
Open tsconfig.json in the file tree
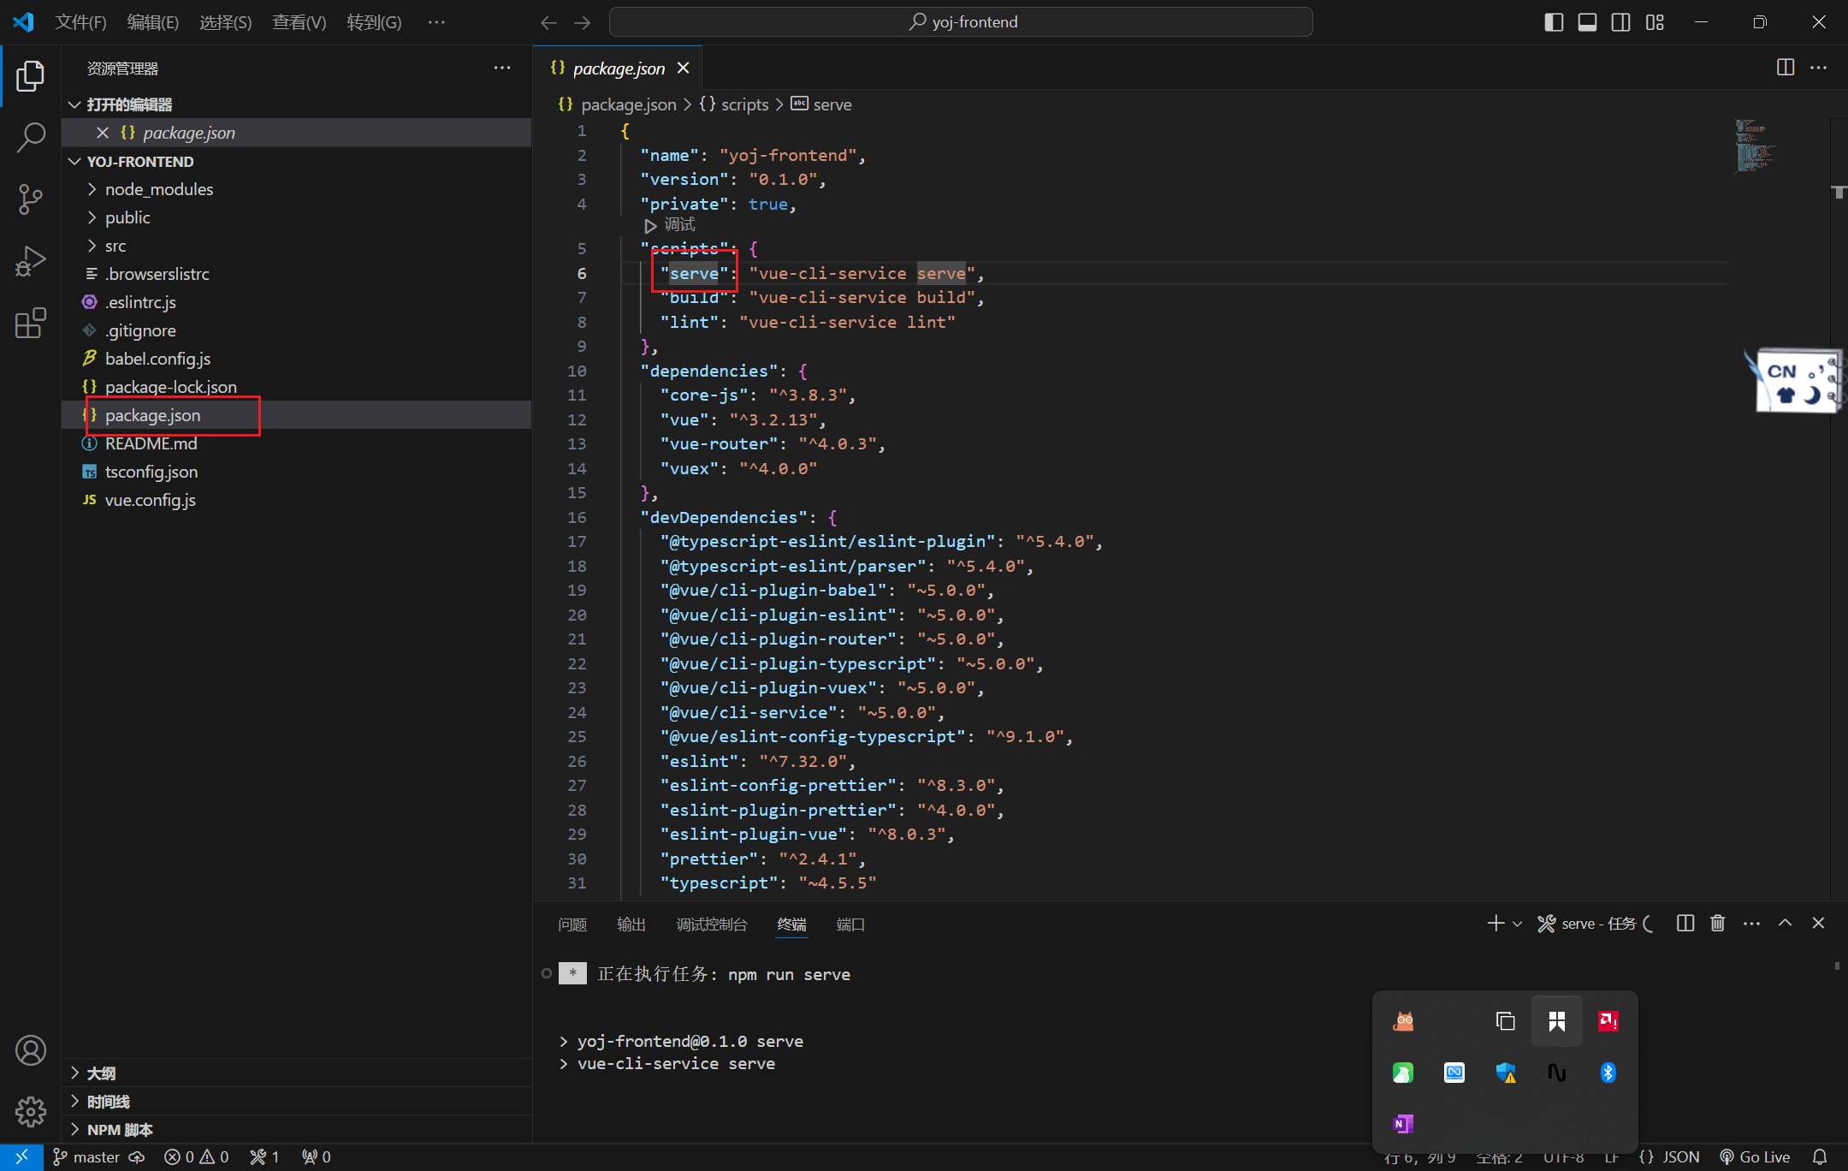(x=151, y=472)
